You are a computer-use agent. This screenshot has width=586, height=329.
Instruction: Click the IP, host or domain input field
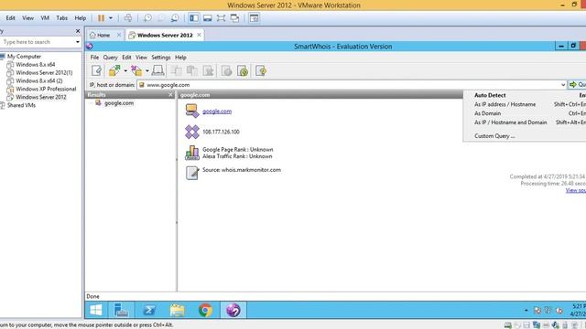352,85
